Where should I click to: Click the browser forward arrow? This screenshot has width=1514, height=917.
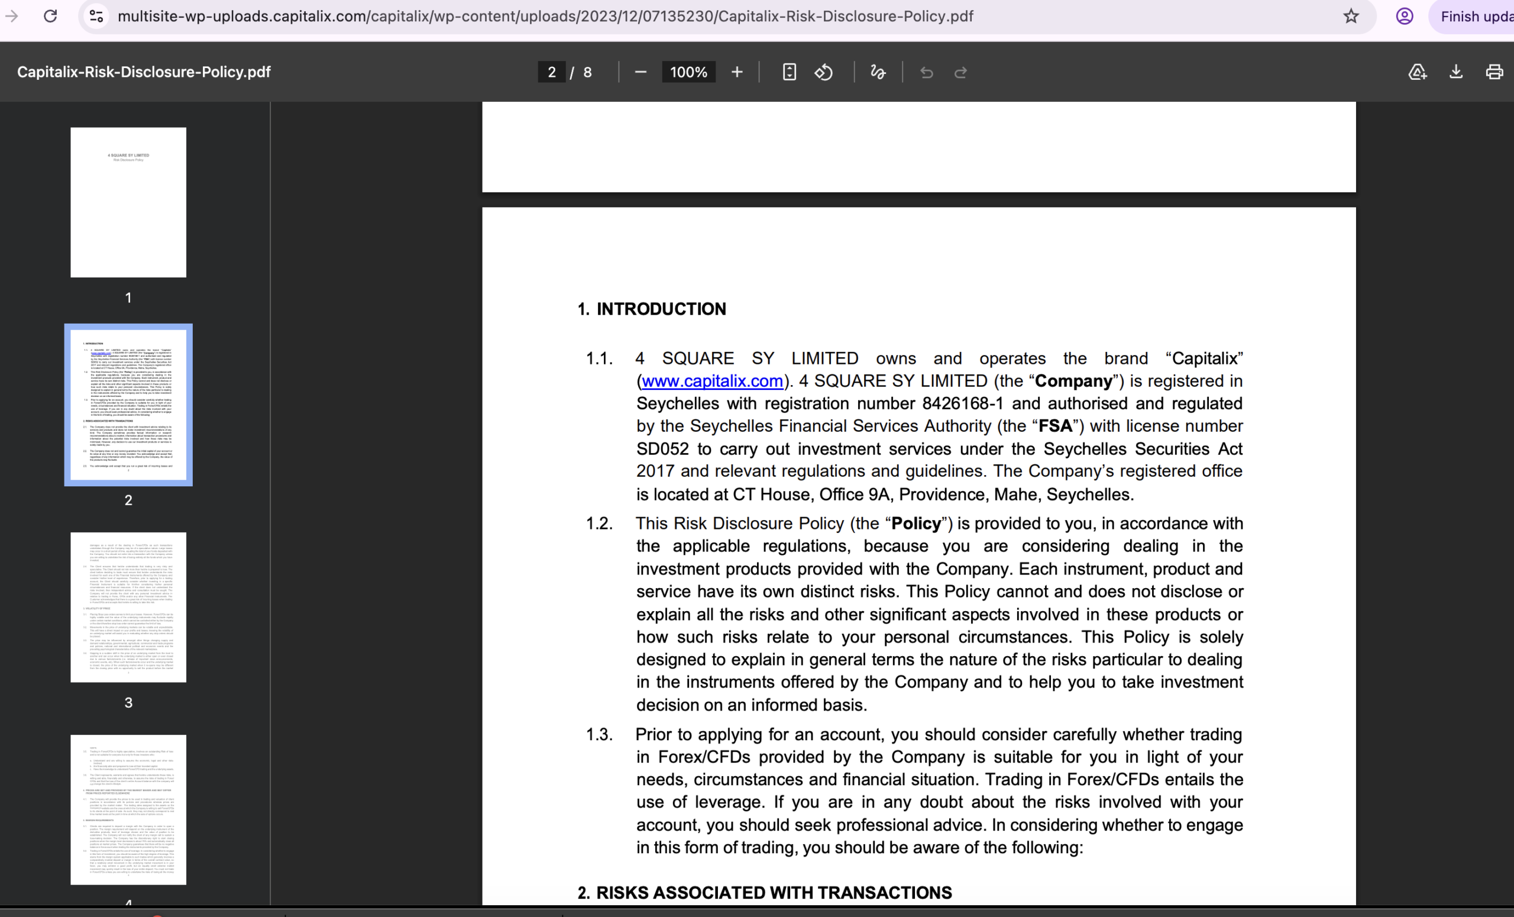point(12,16)
